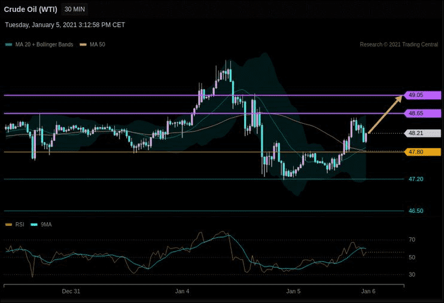This screenshot has height=303, width=444.
Task: Click the cyan 9MA legend swatch
Action: click(34, 225)
